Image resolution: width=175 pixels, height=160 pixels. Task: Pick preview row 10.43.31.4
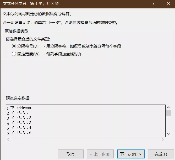coord(20,128)
